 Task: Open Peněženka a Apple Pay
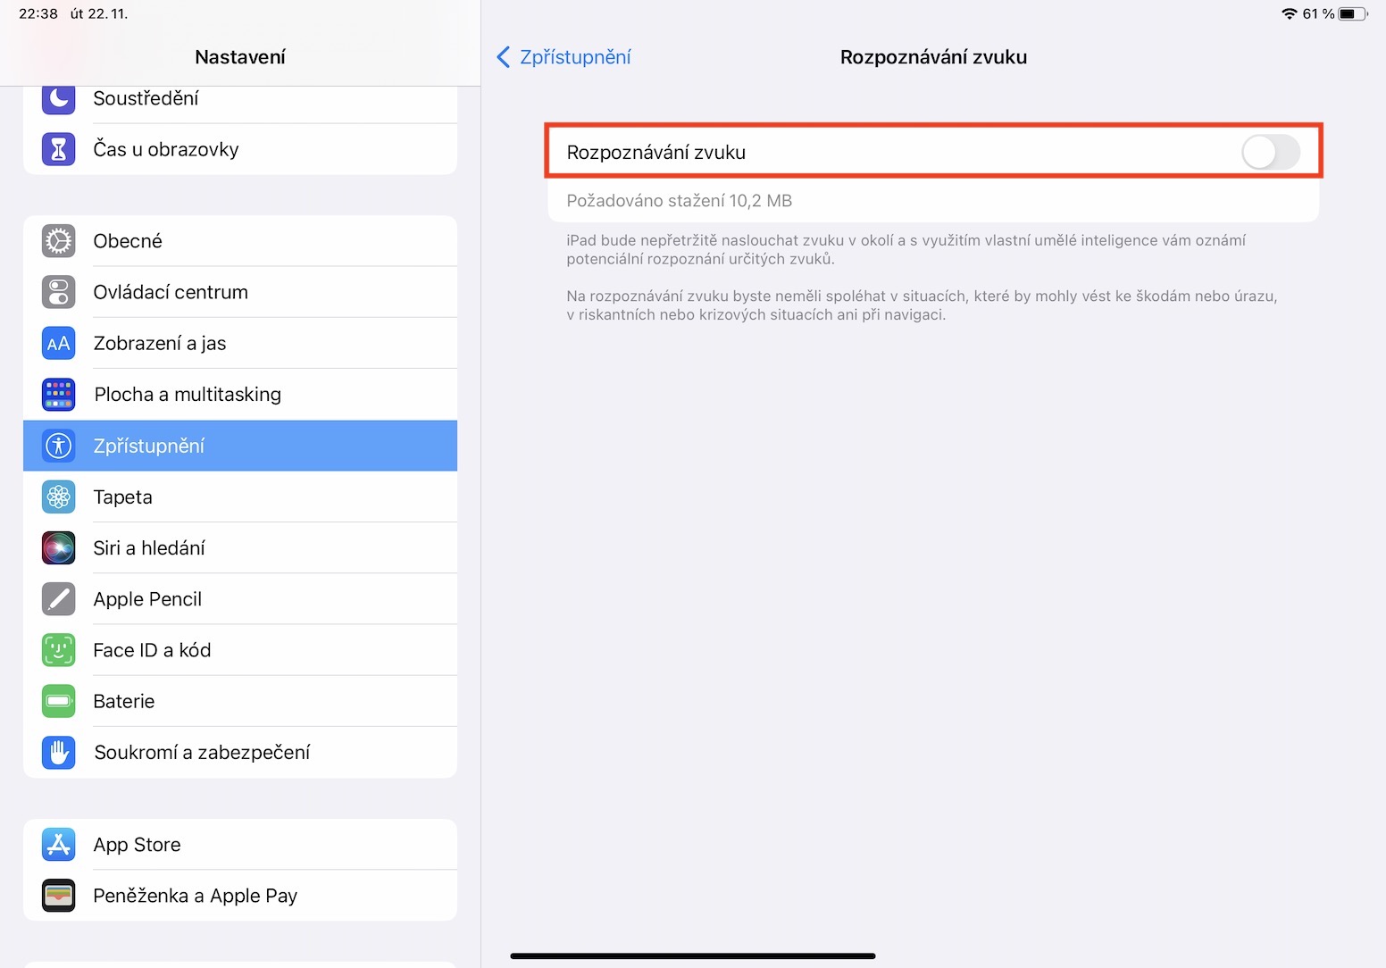tap(239, 896)
